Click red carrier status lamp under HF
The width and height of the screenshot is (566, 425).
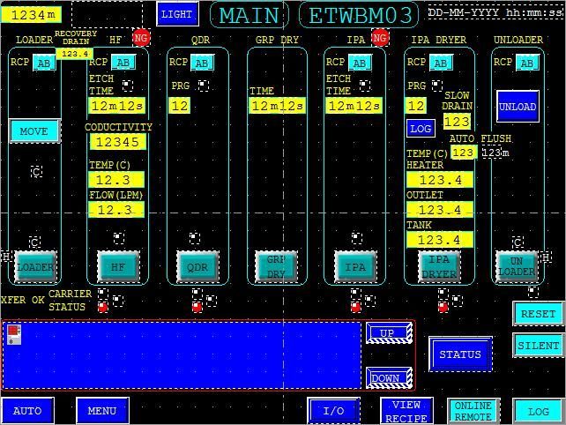pyautogui.click(x=103, y=307)
